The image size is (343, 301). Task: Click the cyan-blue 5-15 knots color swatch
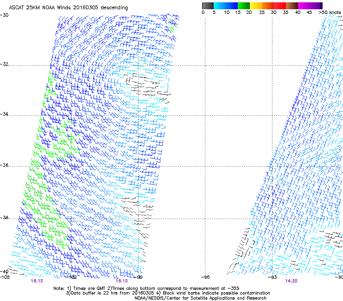tap(226, 6)
